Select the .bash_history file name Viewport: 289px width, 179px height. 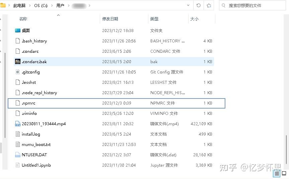34,41
